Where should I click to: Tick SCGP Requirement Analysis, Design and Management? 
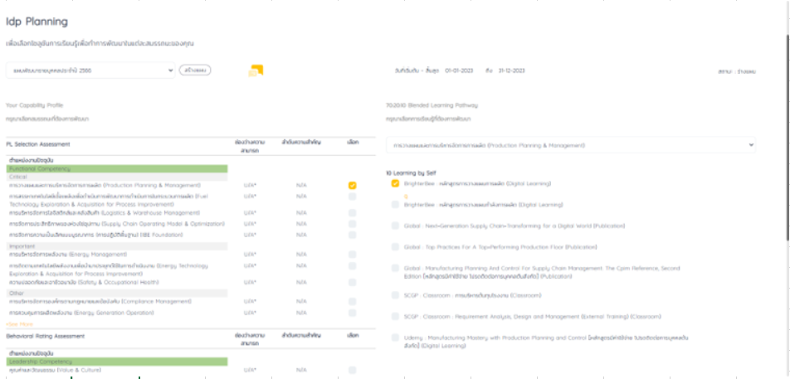pyautogui.click(x=396, y=317)
